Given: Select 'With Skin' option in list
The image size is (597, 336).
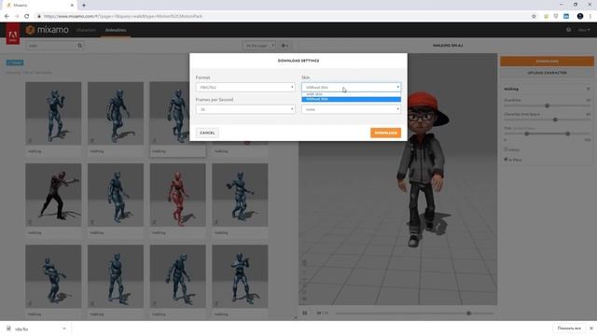Looking at the screenshot, I should pyautogui.click(x=351, y=94).
